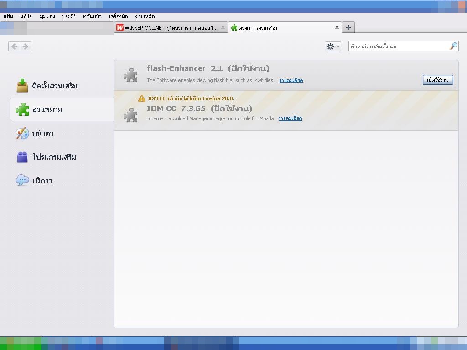
Task: Select the flash-Enhancer 2.1 title text
Action: [x=185, y=68]
